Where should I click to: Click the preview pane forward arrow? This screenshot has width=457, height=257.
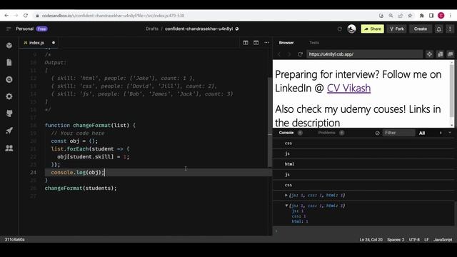pos(289,54)
